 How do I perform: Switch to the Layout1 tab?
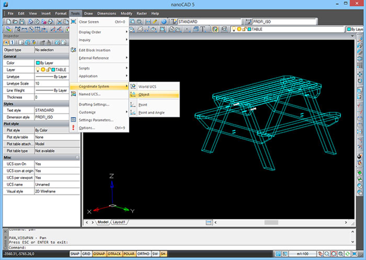[x=119, y=222]
